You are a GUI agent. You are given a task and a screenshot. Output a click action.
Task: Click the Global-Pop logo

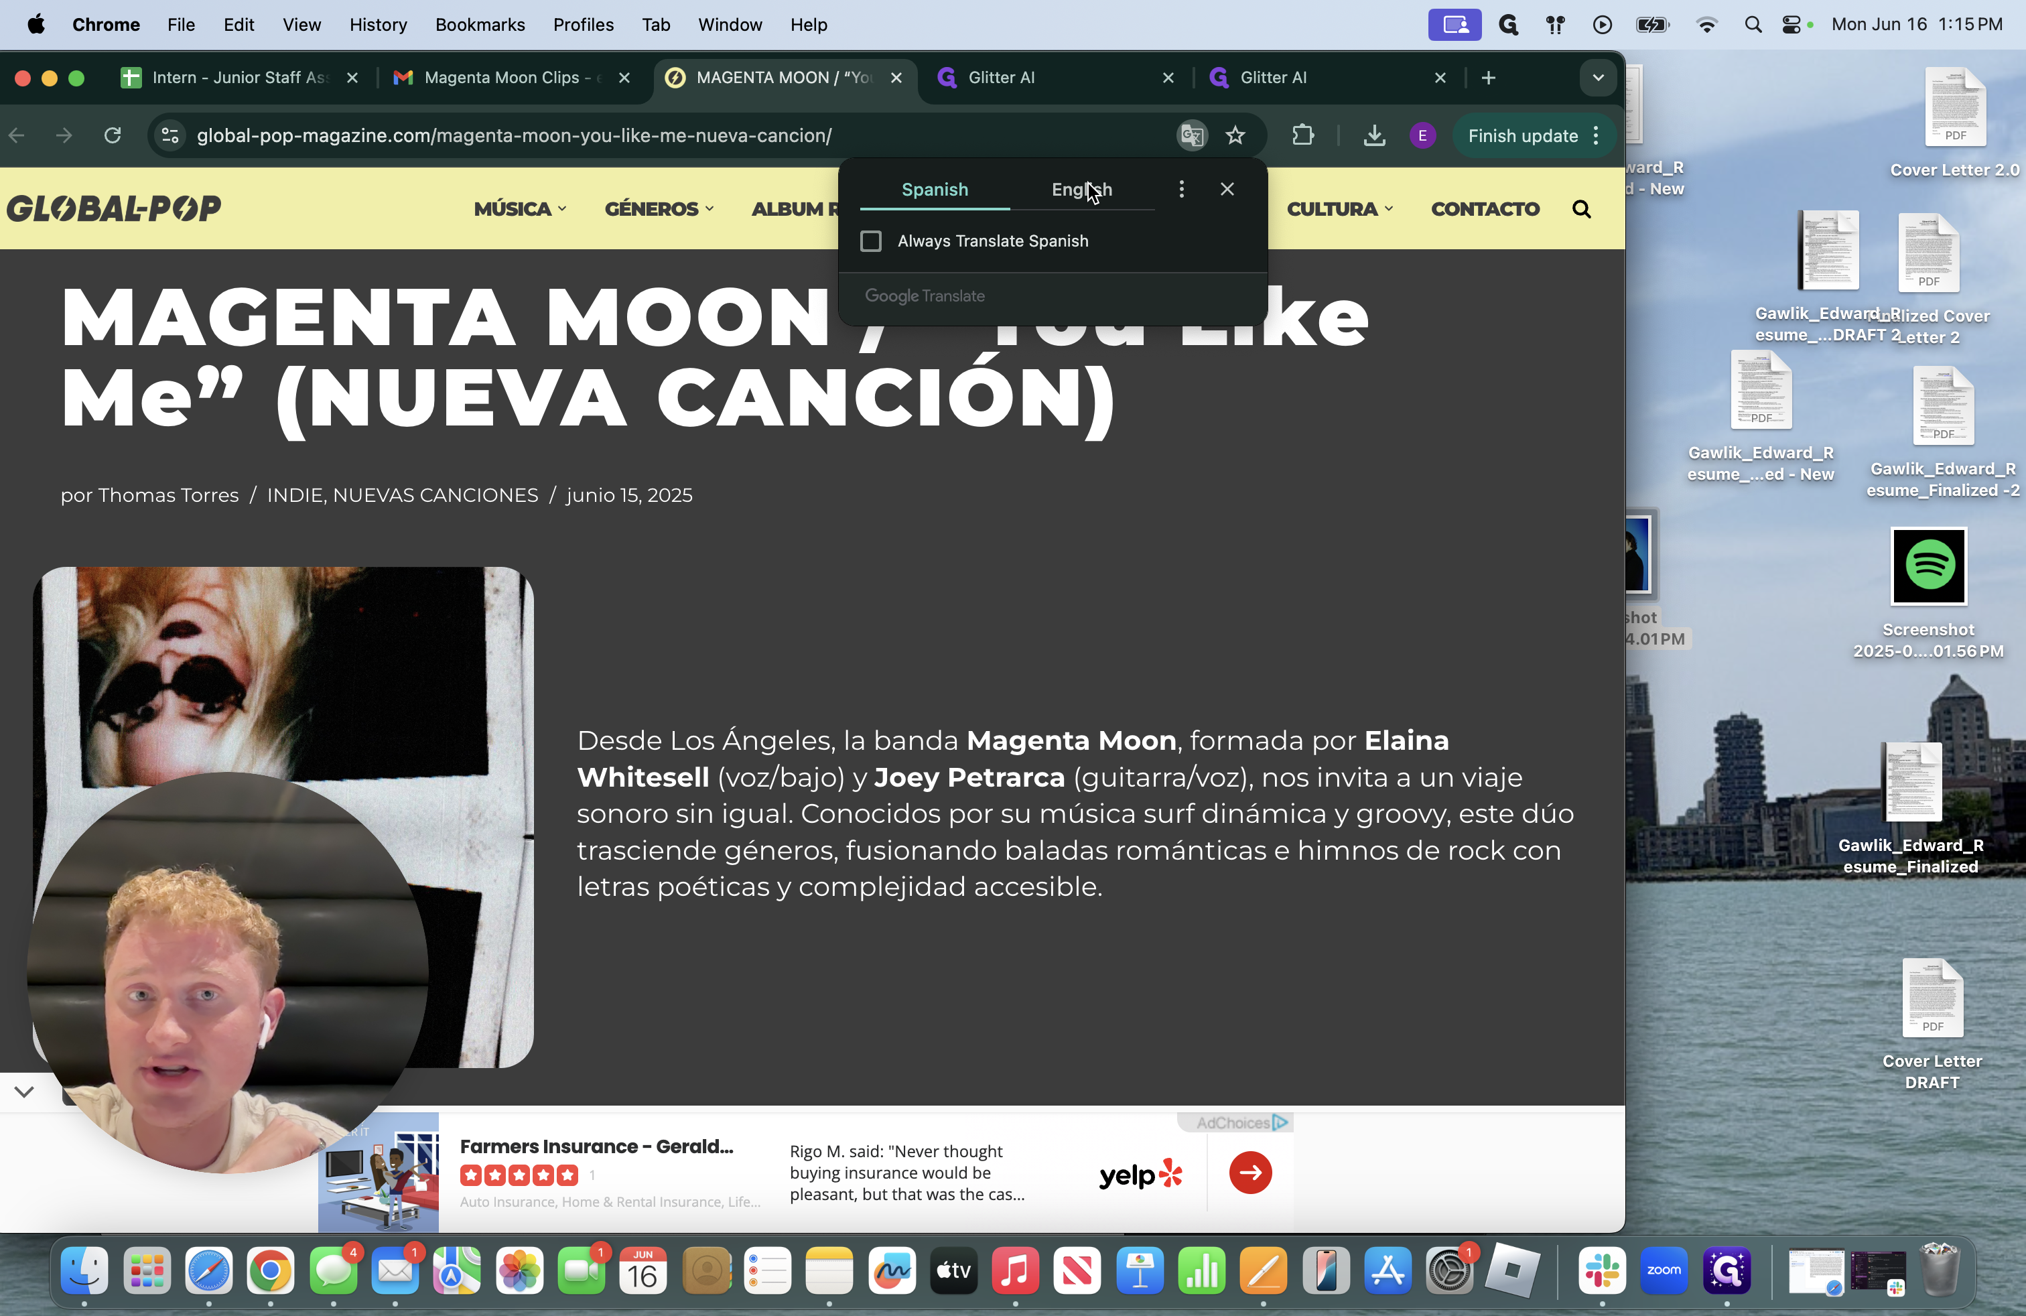113,208
